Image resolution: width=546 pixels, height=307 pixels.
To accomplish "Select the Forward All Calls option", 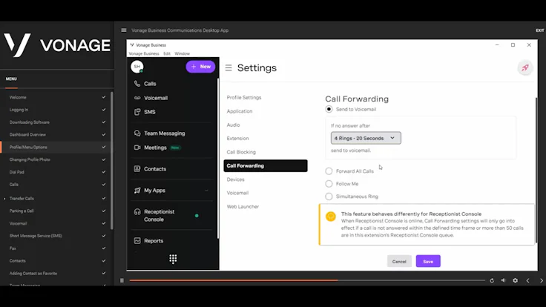I will coord(329,171).
